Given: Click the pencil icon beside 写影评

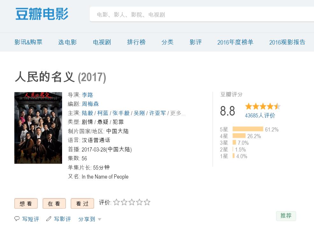Looking at the screenshot, I should click(x=49, y=219).
